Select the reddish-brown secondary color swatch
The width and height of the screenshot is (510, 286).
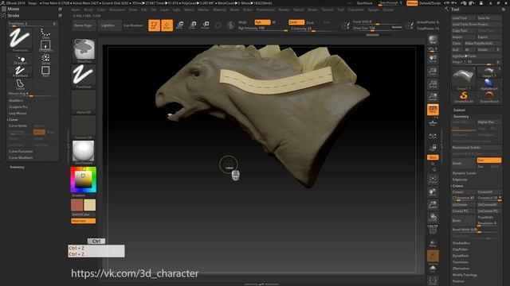pos(77,205)
